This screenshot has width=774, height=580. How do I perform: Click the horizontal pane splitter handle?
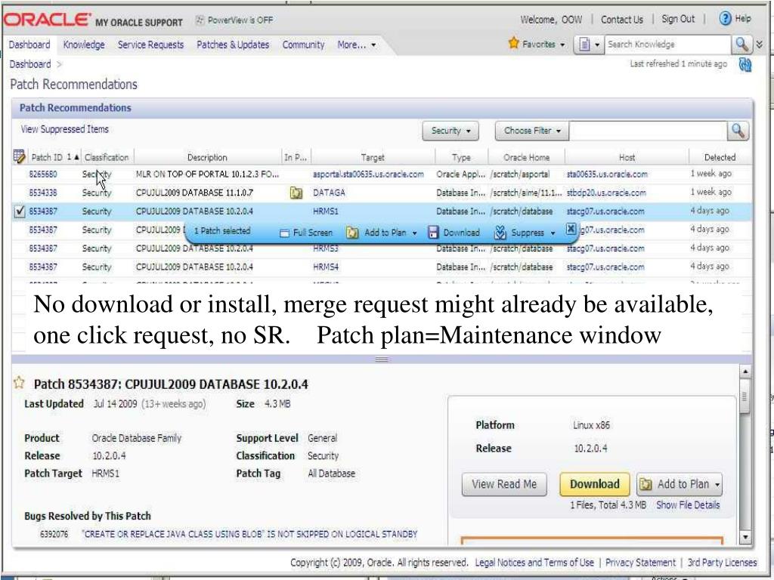(x=382, y=359)
